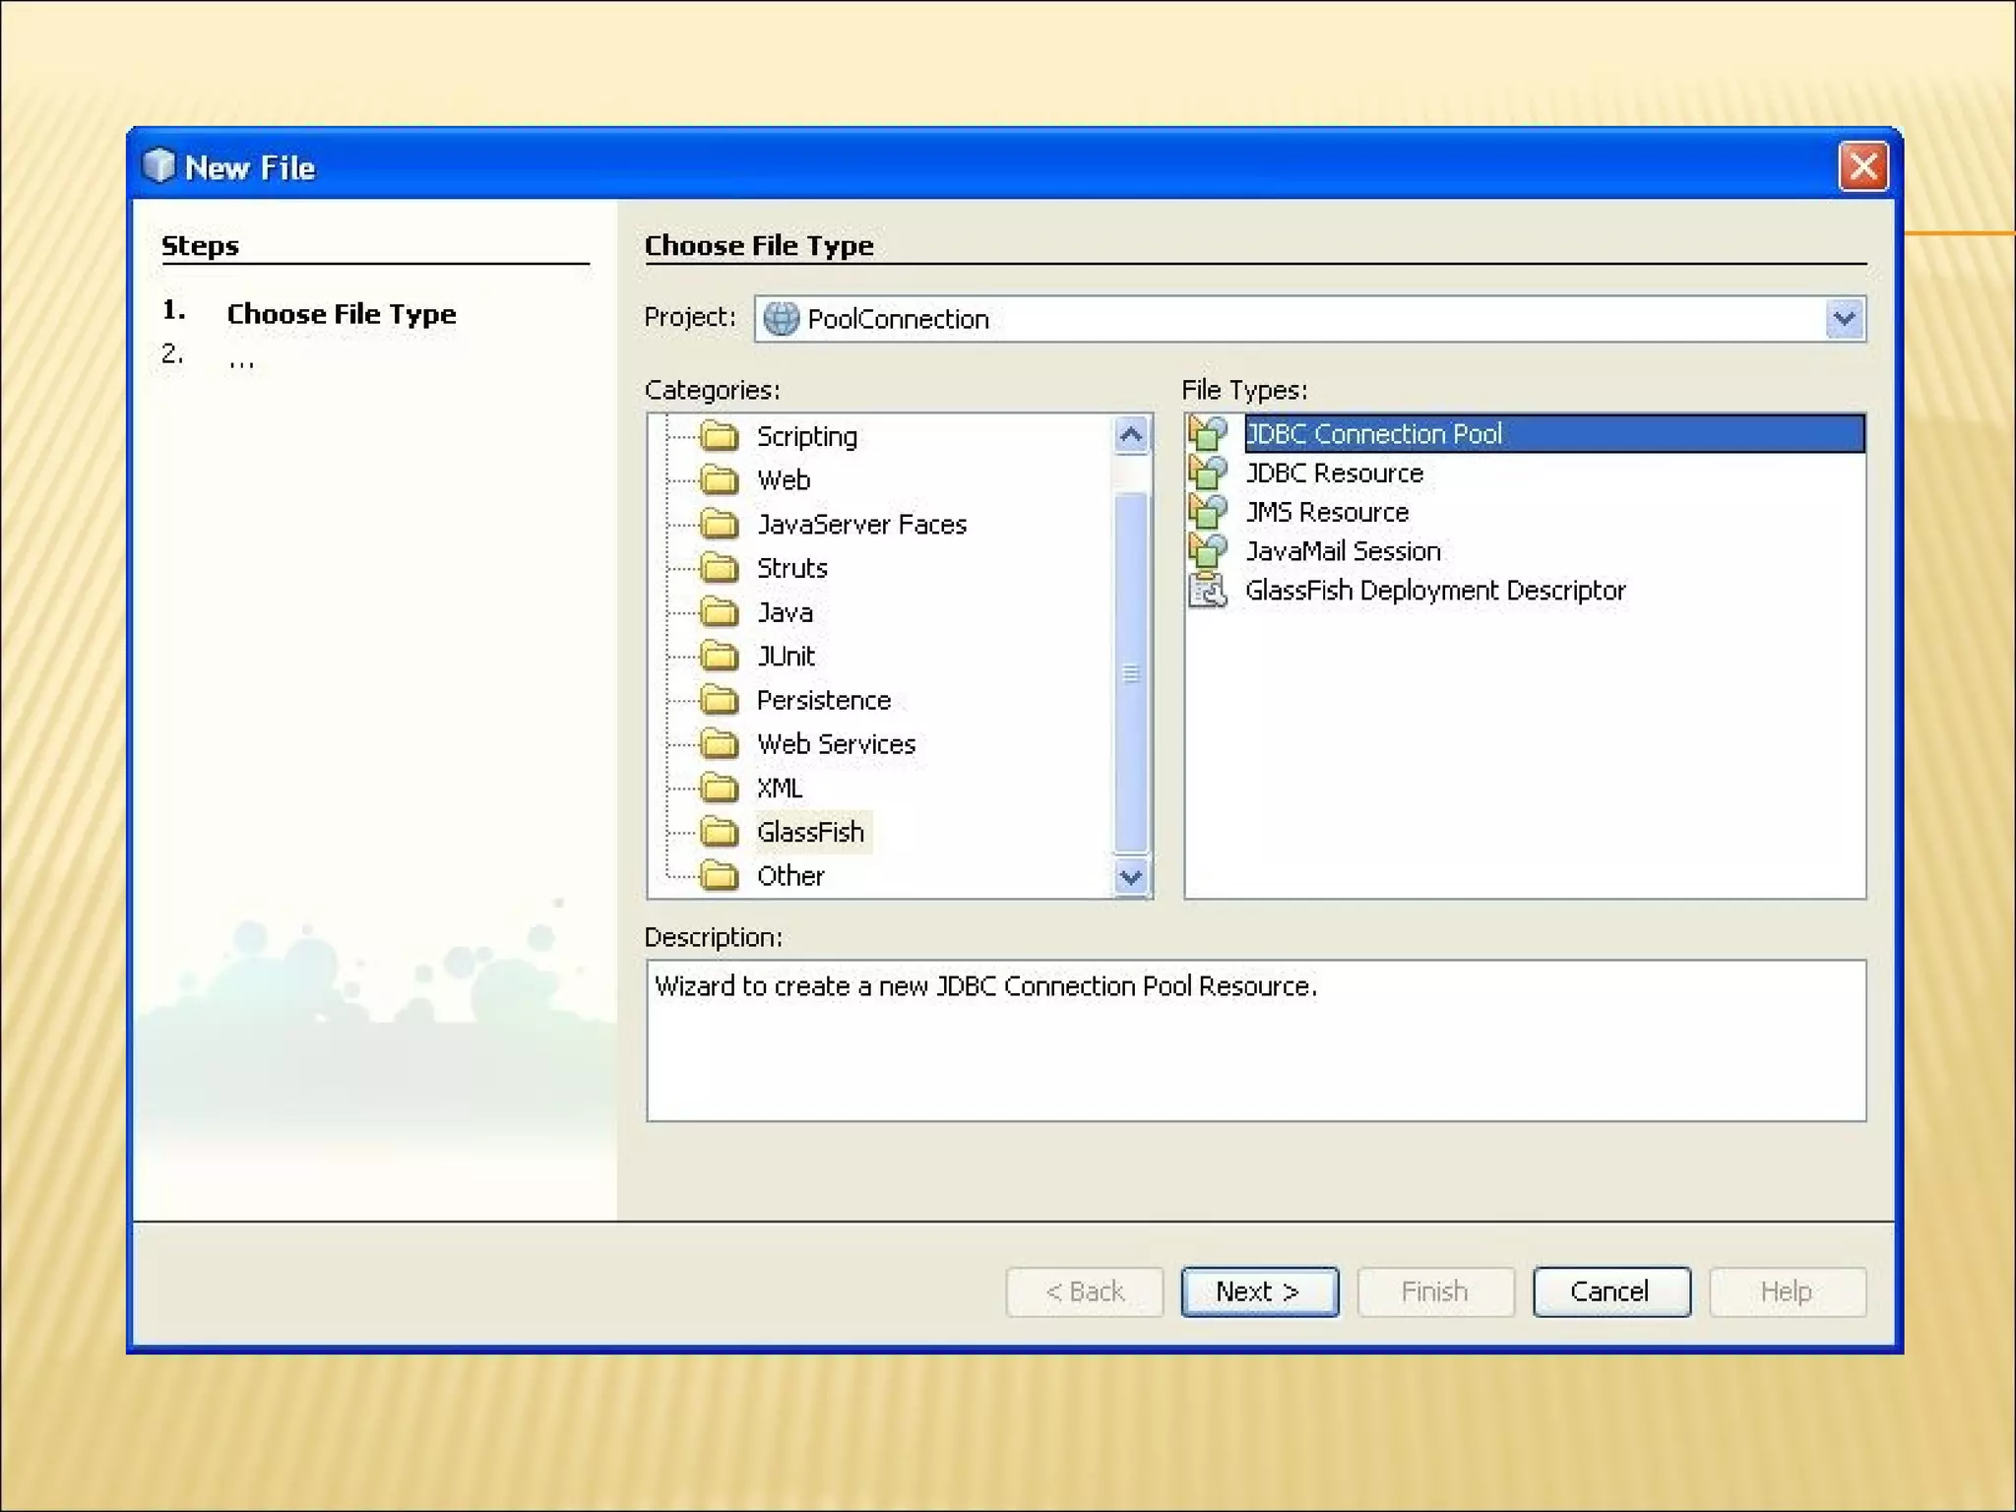Open the Project dropdown arrow
The height and width of the screenshot is (1512, 2016).
(1844, 319)
